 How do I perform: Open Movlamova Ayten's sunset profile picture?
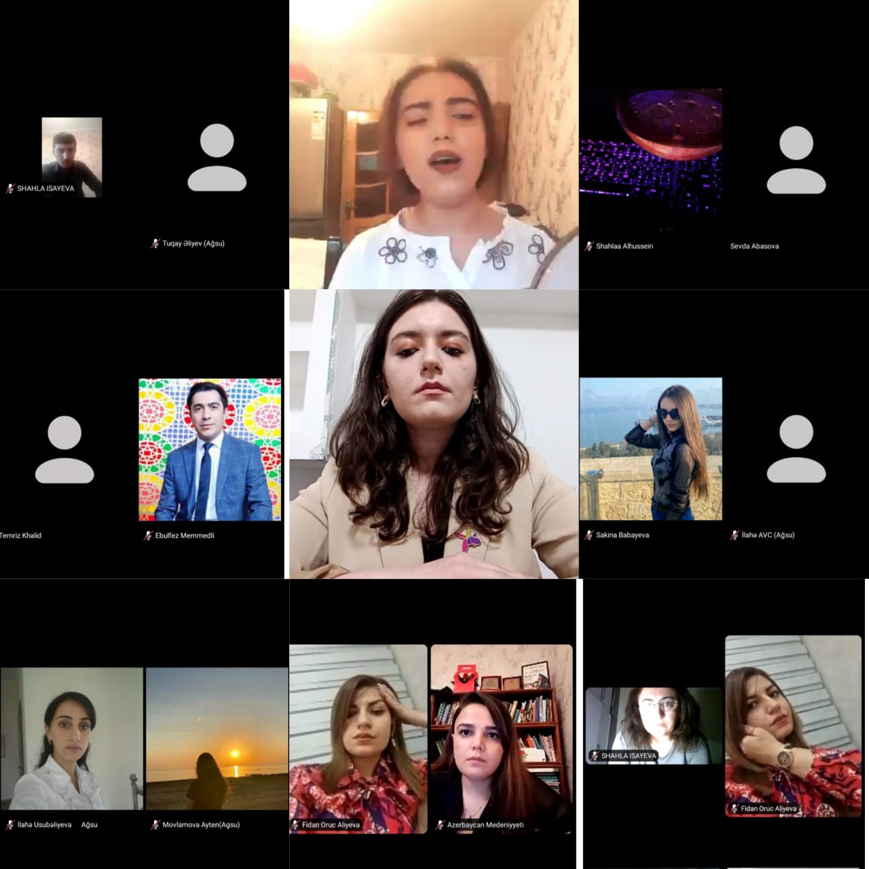pyautogui.click(x=217, y=739)
